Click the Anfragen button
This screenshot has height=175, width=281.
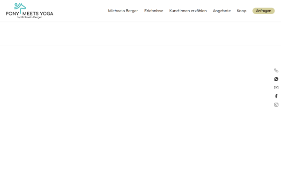click(263, 11)
